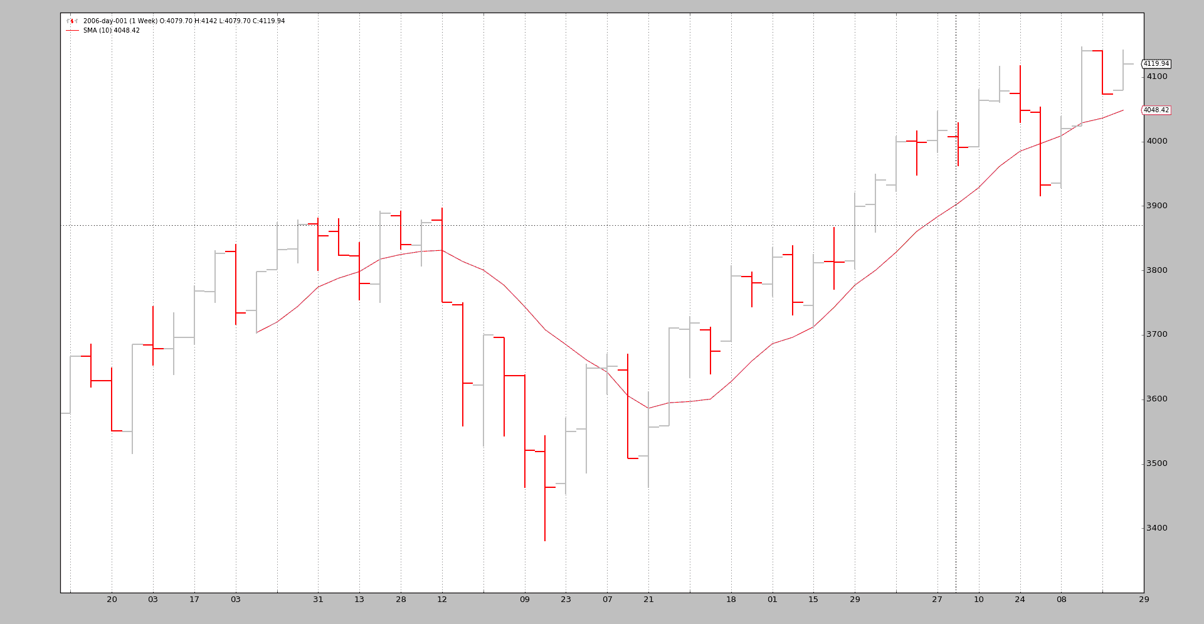Click the 13 date label on x-axis
Image resolution: width=1204 pixels, height=624 pixels.
point(359,600)
